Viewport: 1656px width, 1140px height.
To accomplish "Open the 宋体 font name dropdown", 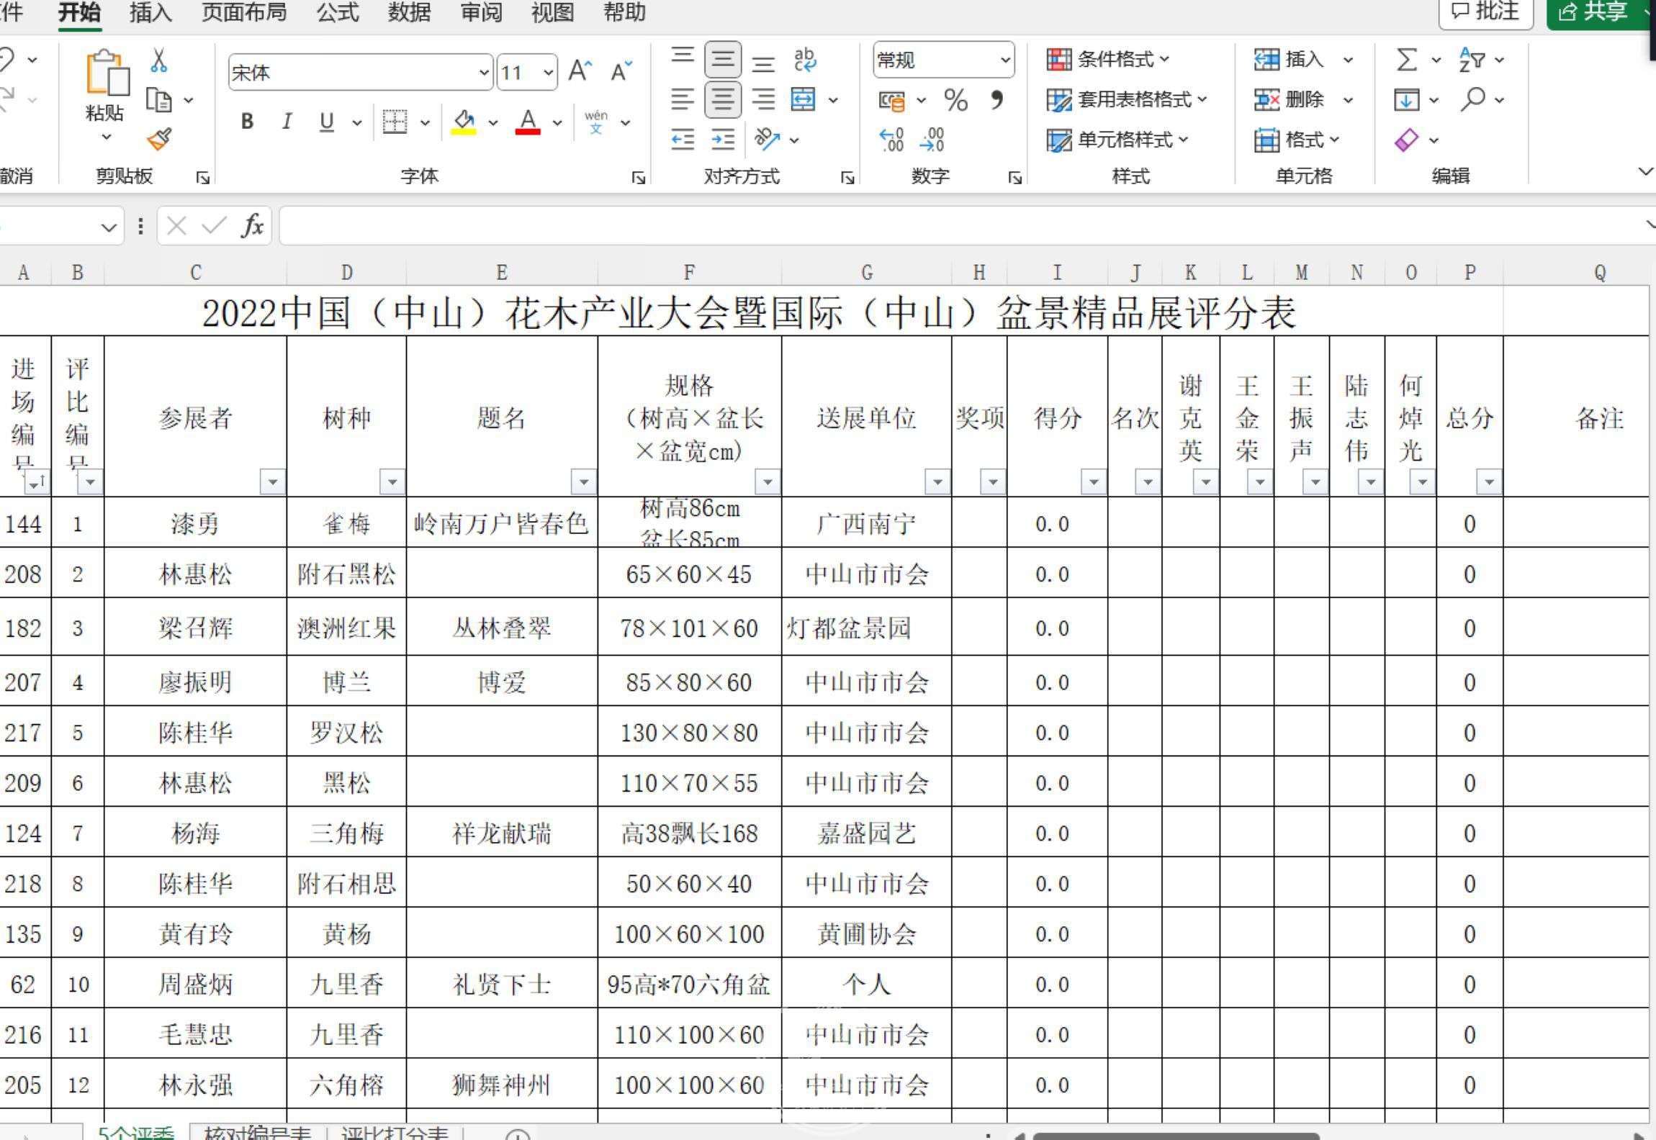I will pyautogui.click(x=483, y=73).
